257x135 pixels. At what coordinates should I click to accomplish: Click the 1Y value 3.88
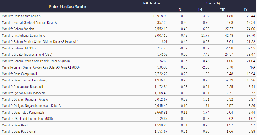pos(252,132)
